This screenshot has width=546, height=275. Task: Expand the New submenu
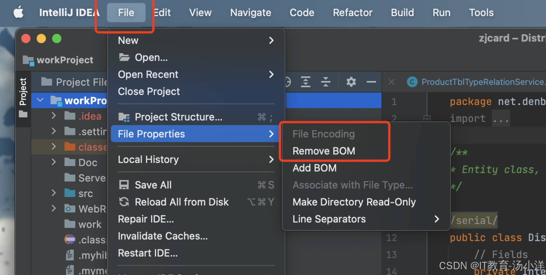(196, 40)
